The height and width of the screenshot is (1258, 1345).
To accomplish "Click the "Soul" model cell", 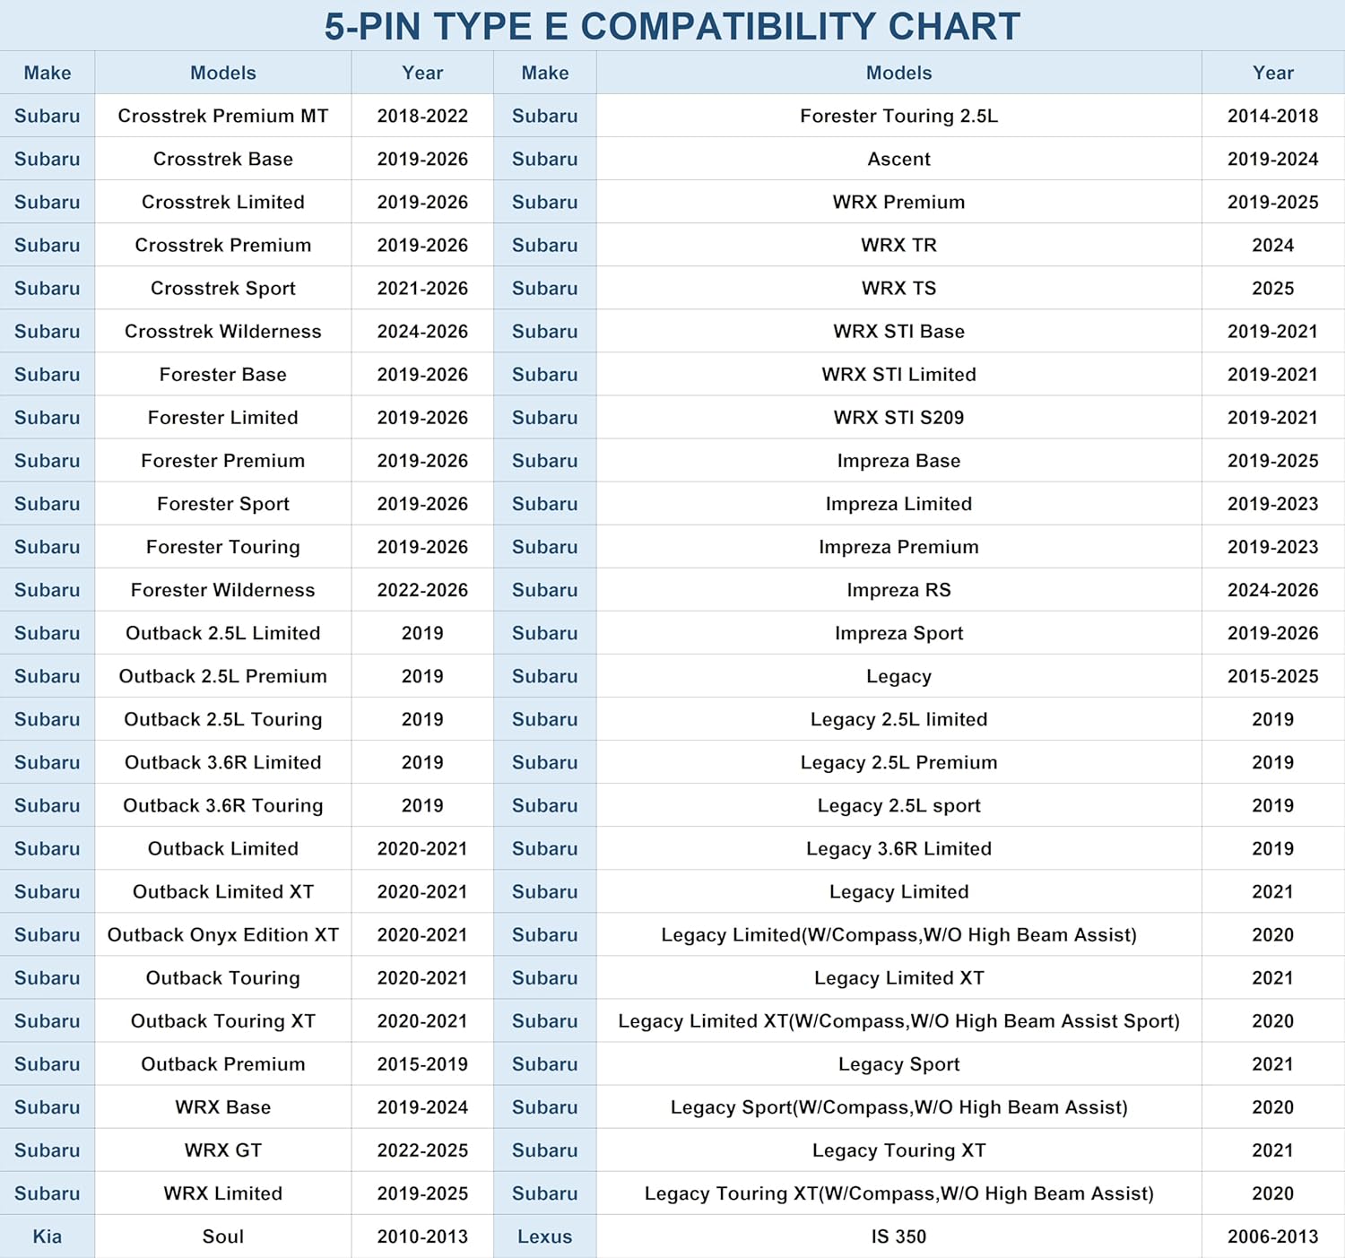I will click(223, 1236).
